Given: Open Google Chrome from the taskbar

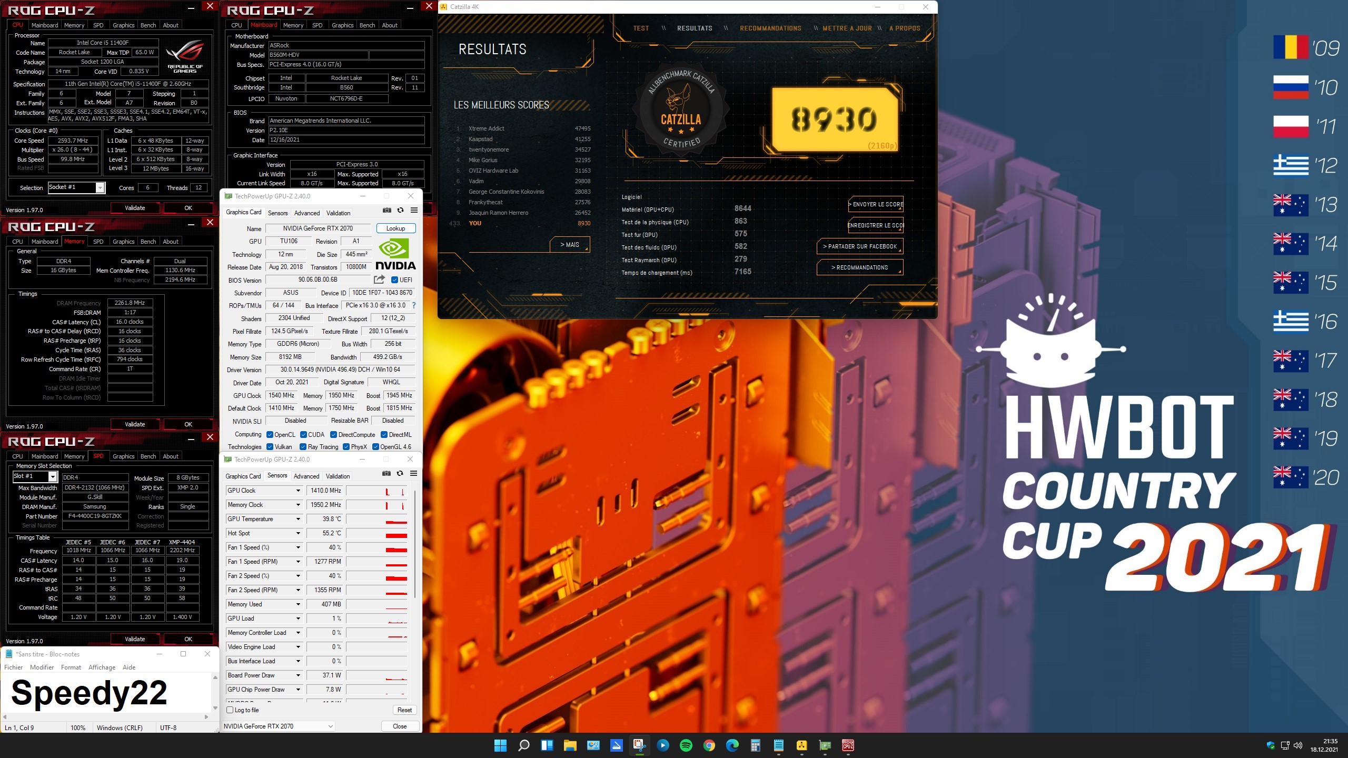Looking at the screenshot, I should coord(709,745).
